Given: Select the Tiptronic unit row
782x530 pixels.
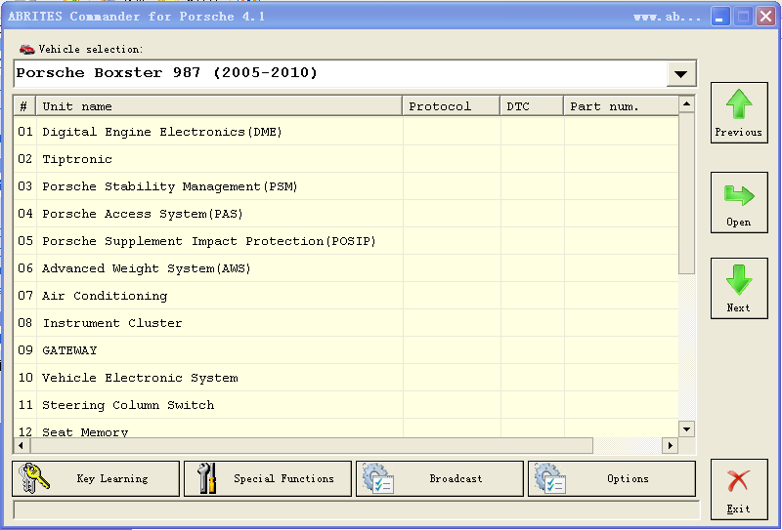Looking at the screenshot, I should (x=346, y=159).
